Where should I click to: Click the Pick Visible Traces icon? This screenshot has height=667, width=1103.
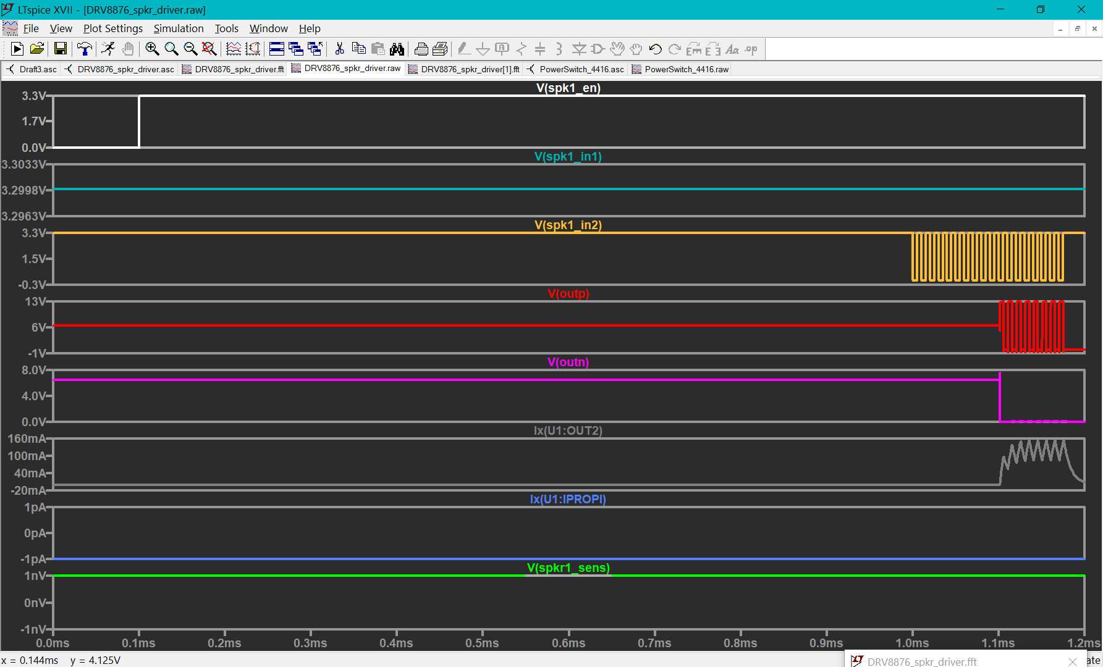234,49
